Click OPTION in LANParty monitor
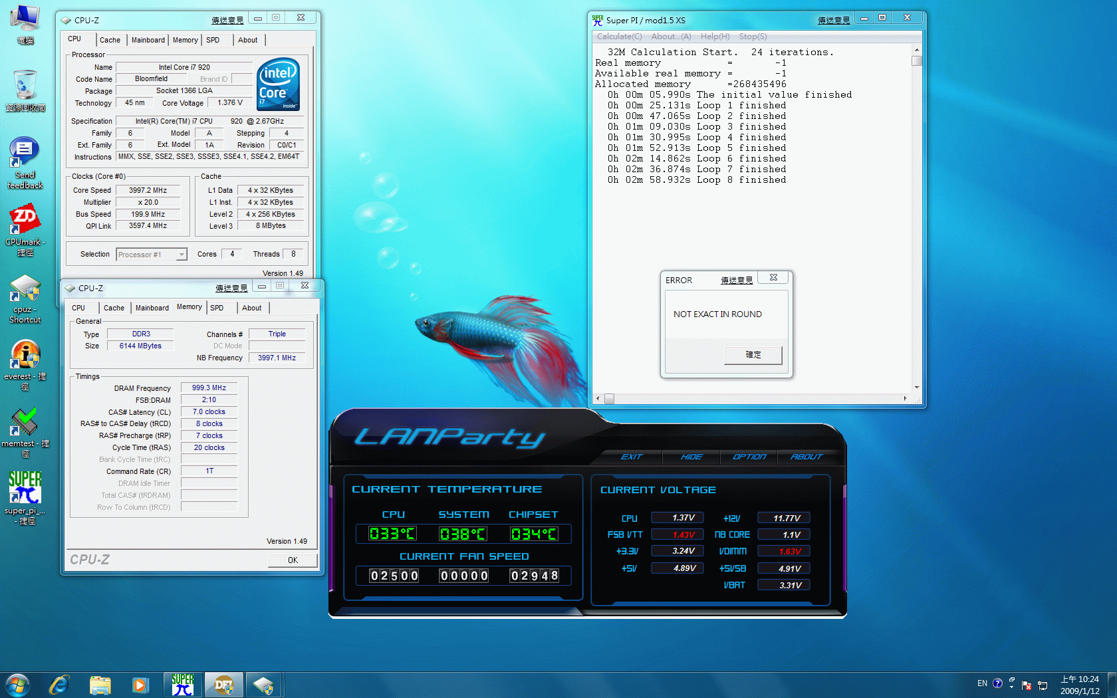The height and width of the screenshot is (698, 1117). pyautogui.click(x=749, y=457)
